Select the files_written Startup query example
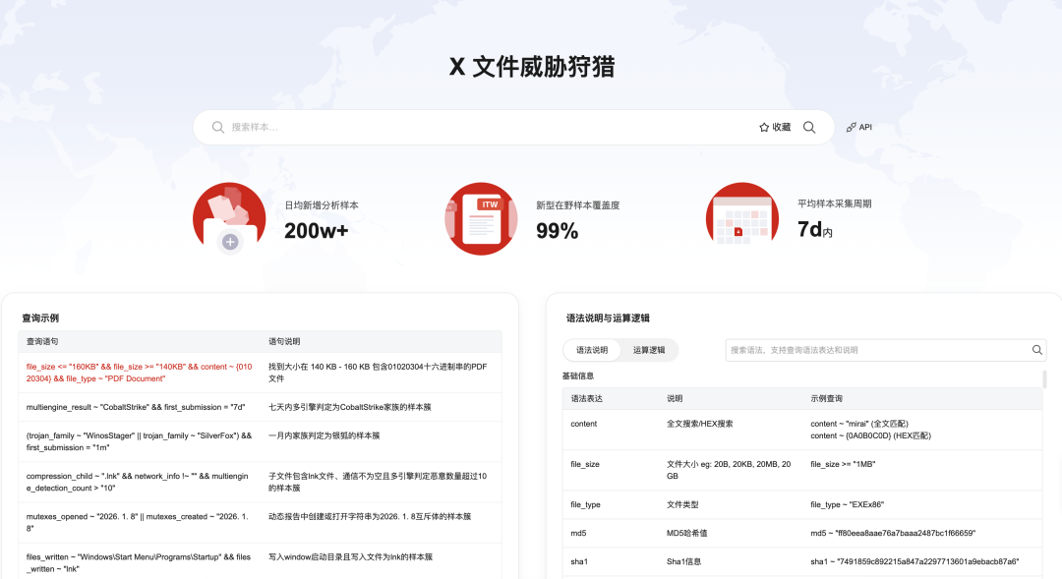The image size is (1062, 579). click(x=139, y=562)
